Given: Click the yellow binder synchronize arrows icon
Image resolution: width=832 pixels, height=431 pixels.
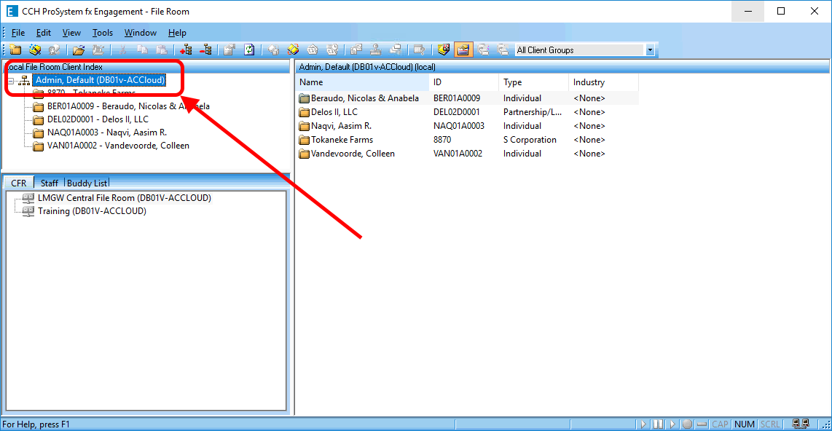Looking at the screenshot, I should 293,50.
